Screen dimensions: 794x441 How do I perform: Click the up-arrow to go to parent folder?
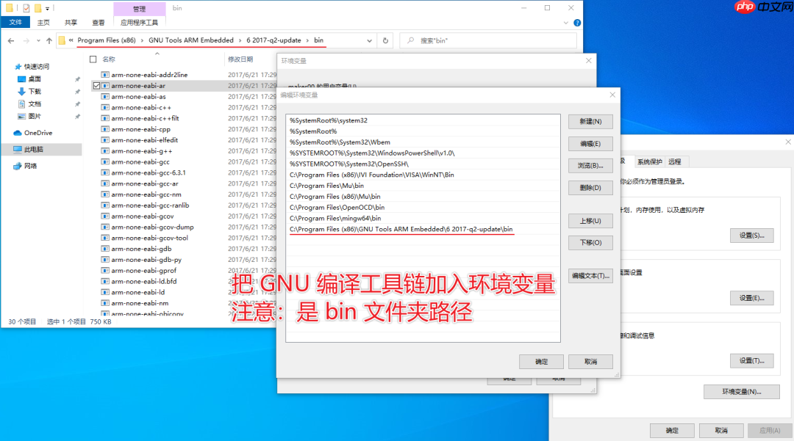48,40
